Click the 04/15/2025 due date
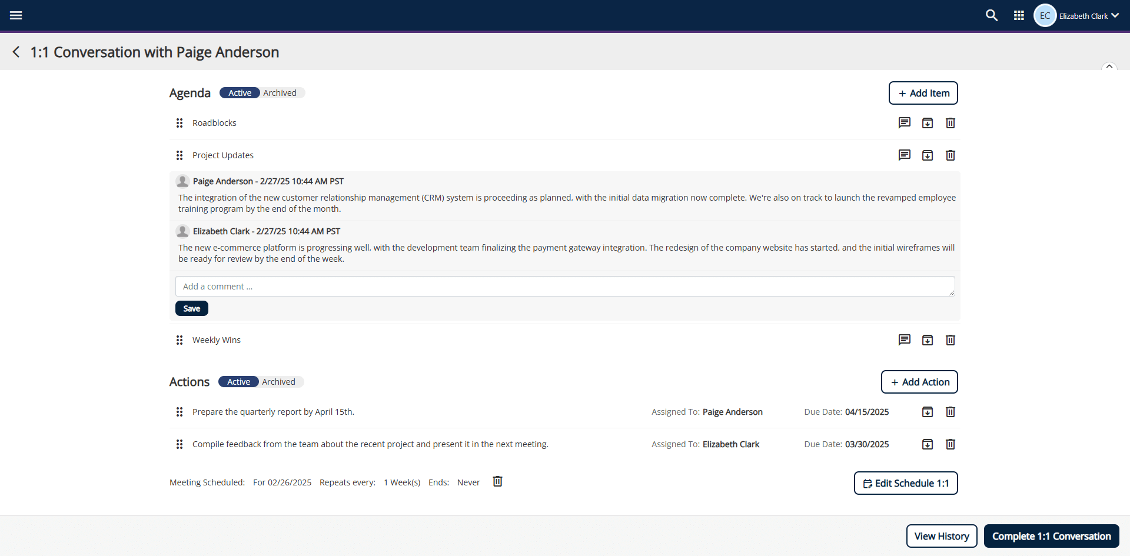 pos(867,412)
